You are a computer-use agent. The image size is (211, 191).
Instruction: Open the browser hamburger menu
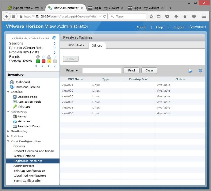coord(204,16)
